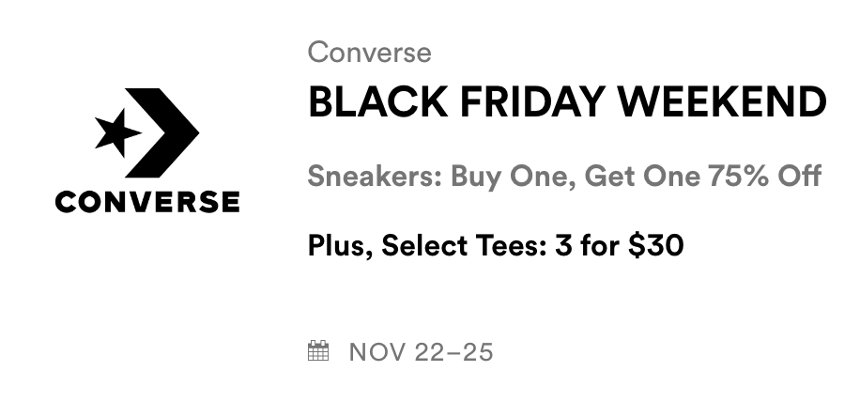Open the gray Converse brand name label
This screenshot has width=860, height=402.
pyautogui.click(x=369, y=52)
